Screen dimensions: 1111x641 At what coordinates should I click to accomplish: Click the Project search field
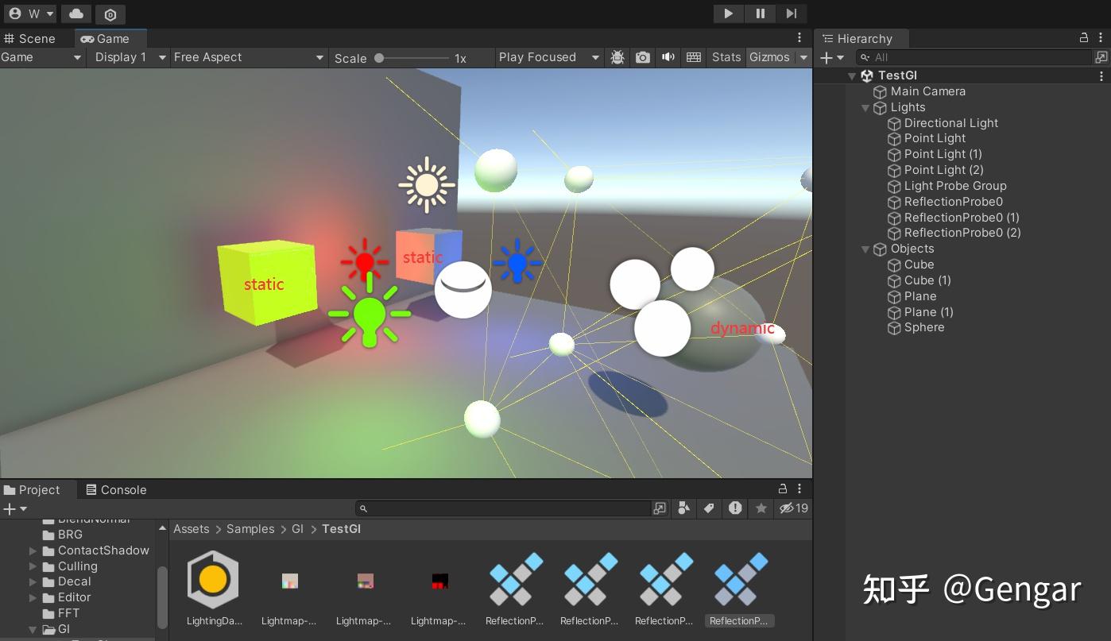coord(504,508)
